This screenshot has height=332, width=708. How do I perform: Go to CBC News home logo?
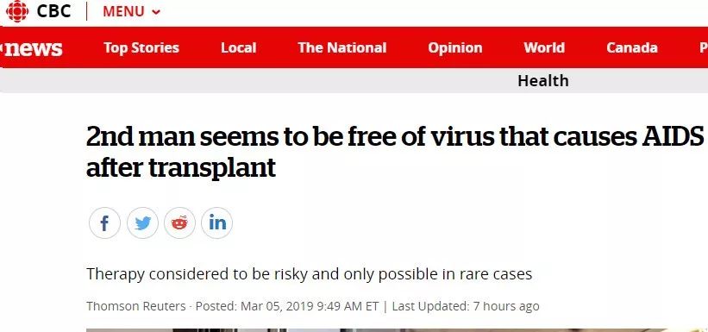point(32,48)
